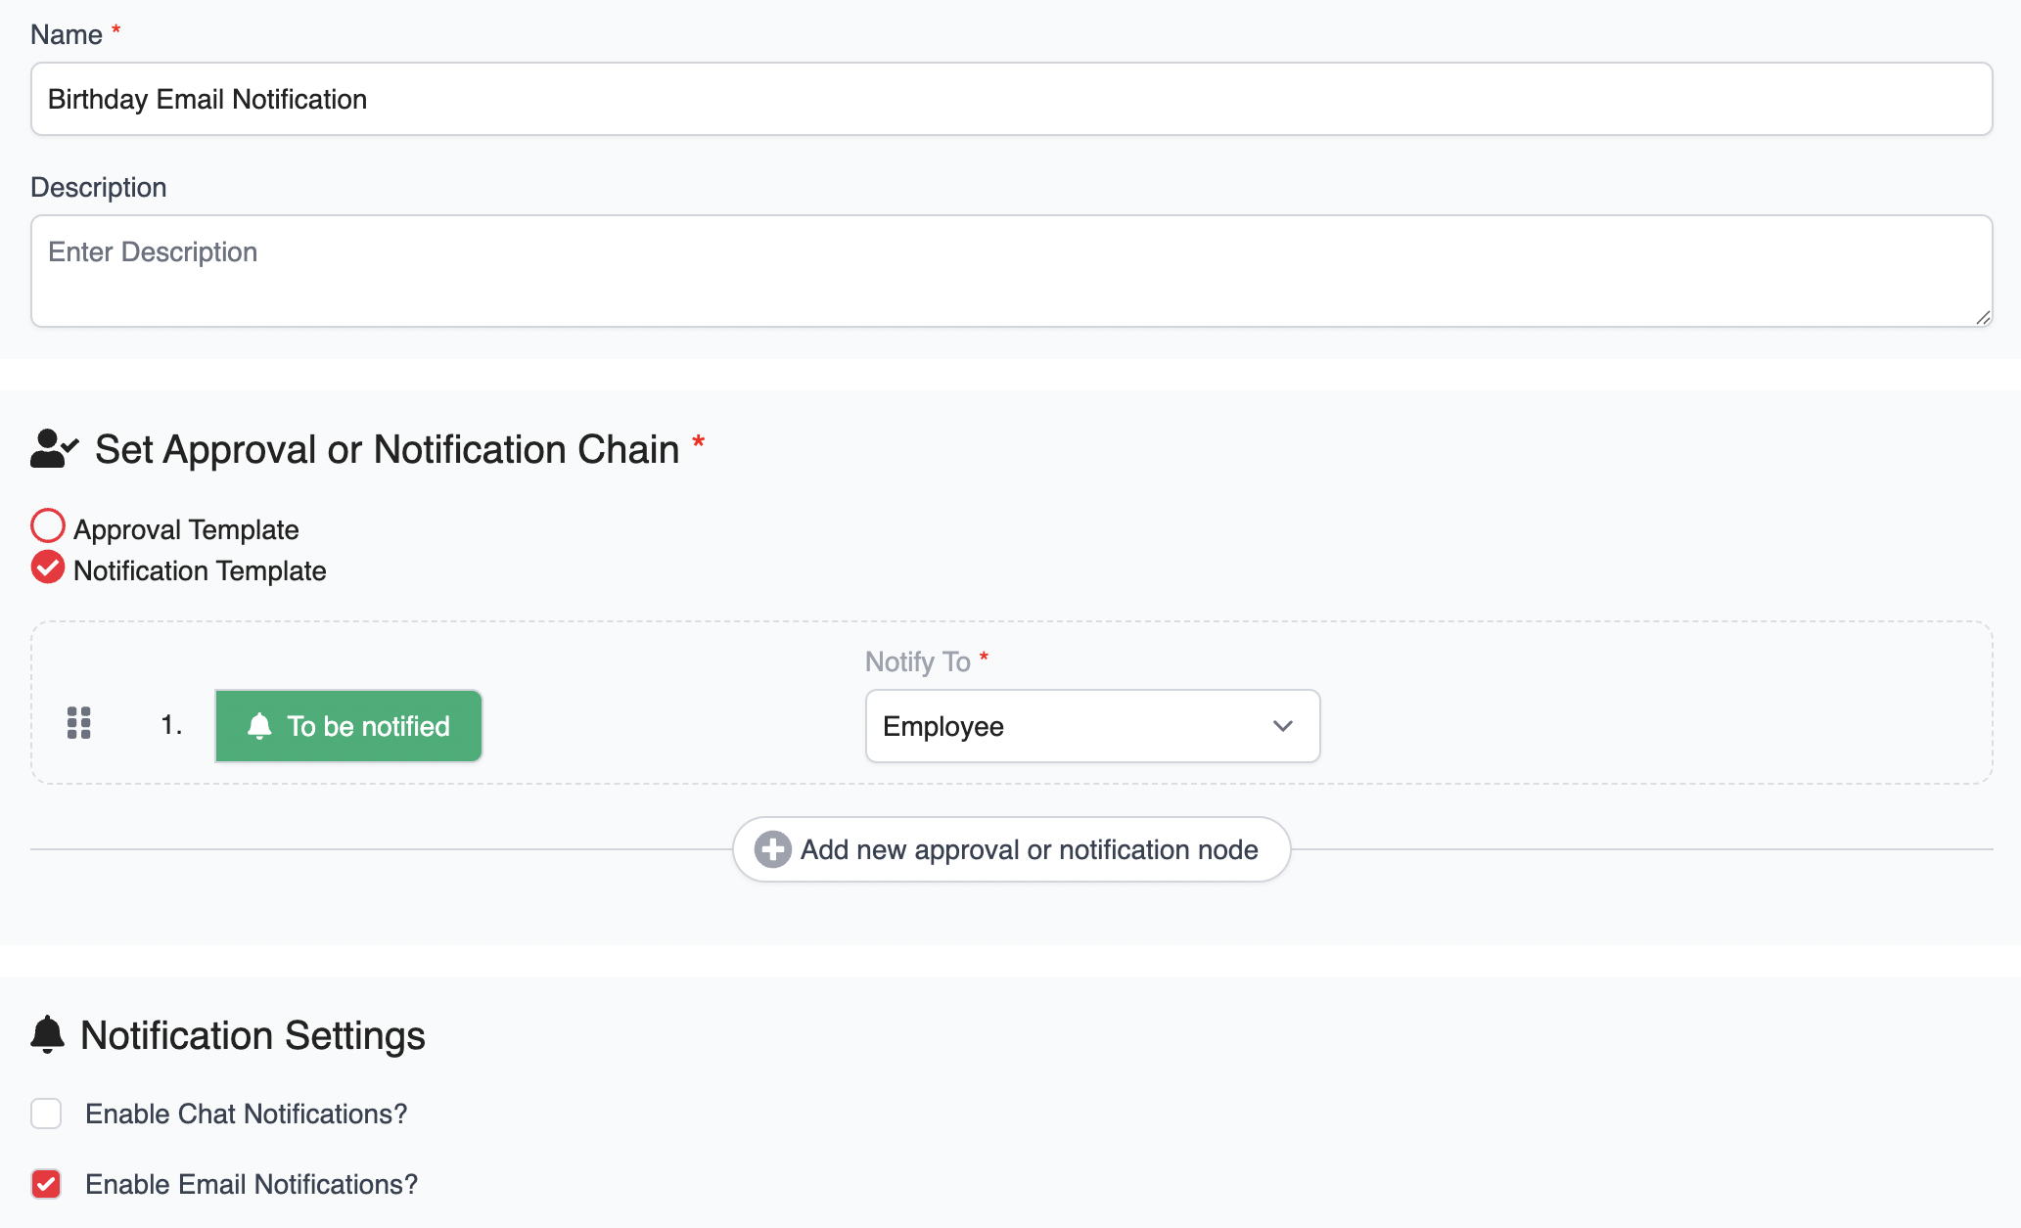Focus the Enter Description text area
The image size is (2021, 1228).
(1010, 271)
